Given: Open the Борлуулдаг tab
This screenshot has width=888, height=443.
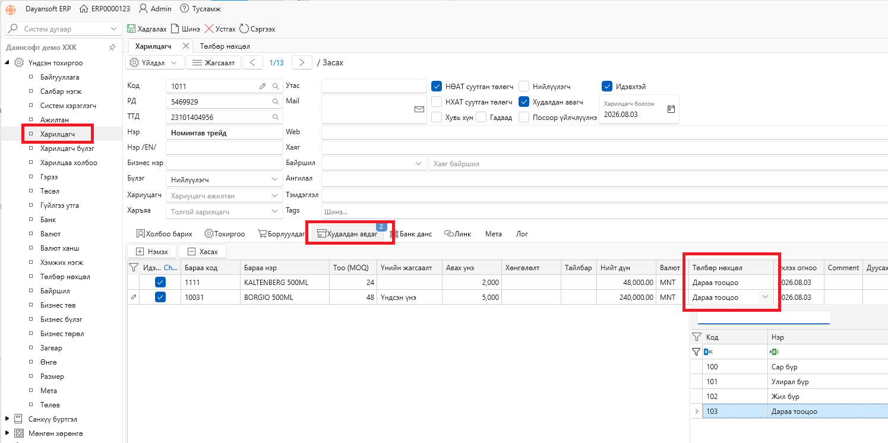Looking at the screenshot, I should (282, 233).
